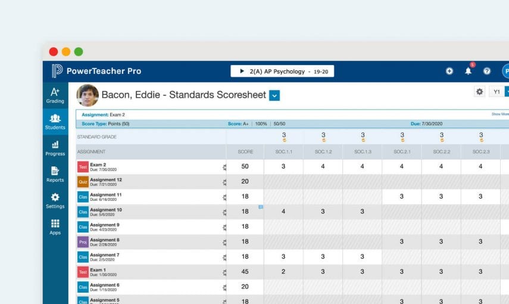This screenshot has width=509, height=304.
Task: Click the Assignment 5 name
Action: [105, 300]
